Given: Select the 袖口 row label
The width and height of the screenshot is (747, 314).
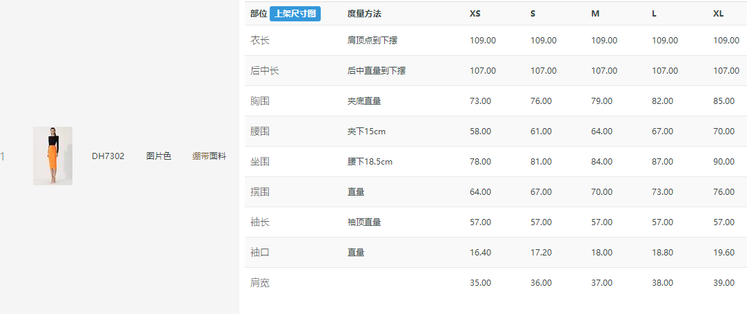Looking at the screenshot, I should (x=259, y=253).
